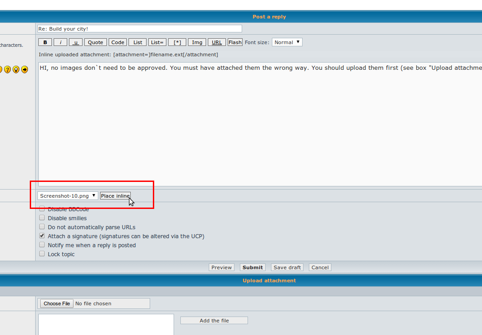Insert Code block tag
This screenshot has width=482, height=335.
click(118, 42)
